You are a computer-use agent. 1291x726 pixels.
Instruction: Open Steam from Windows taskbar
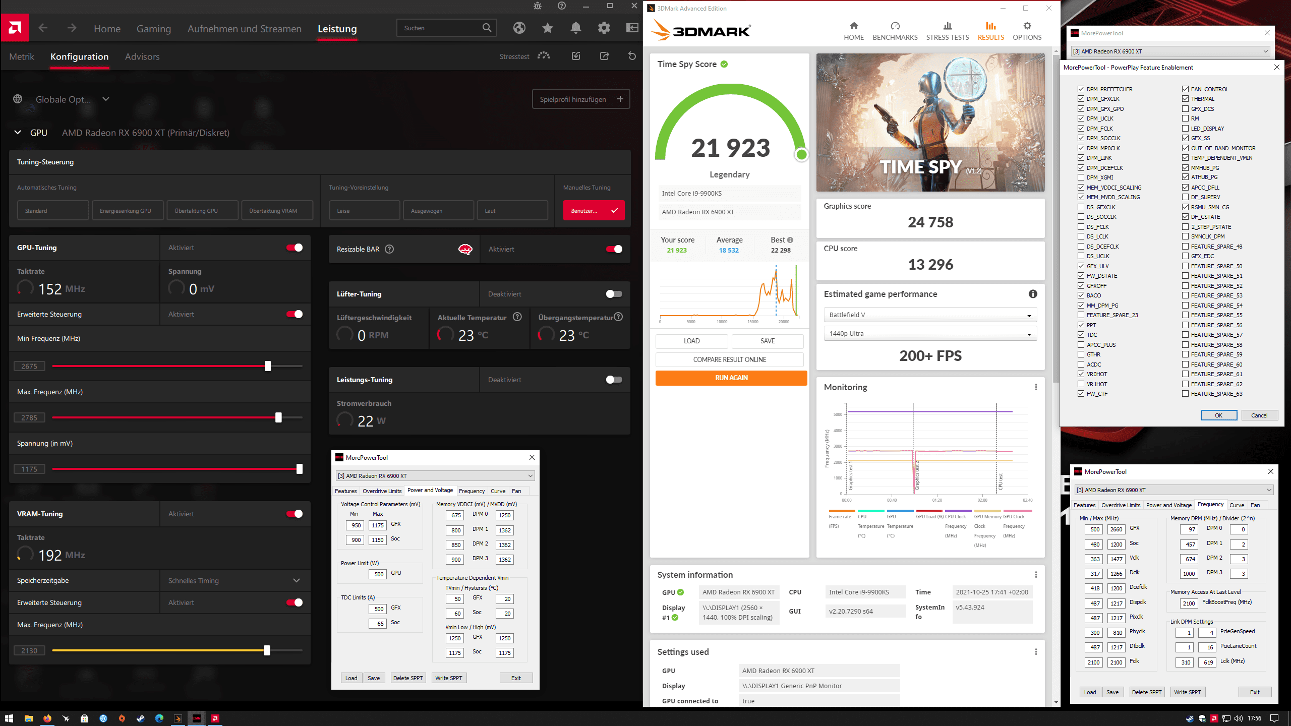[140, 718]
